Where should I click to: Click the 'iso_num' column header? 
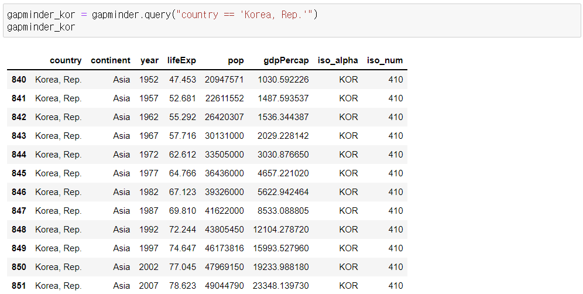coord(385,60)
